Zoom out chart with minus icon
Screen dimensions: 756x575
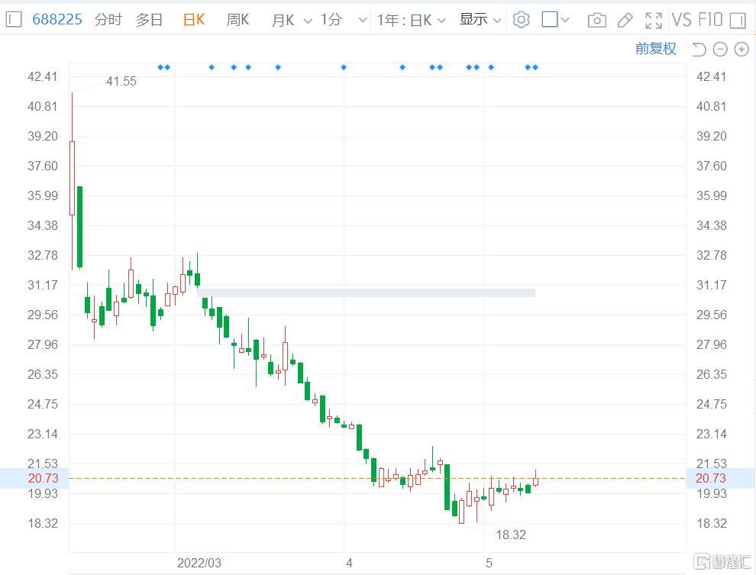click(x=720, y=49)
